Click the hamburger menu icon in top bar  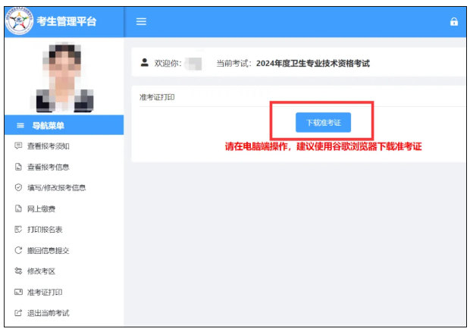tap(140, 21)
